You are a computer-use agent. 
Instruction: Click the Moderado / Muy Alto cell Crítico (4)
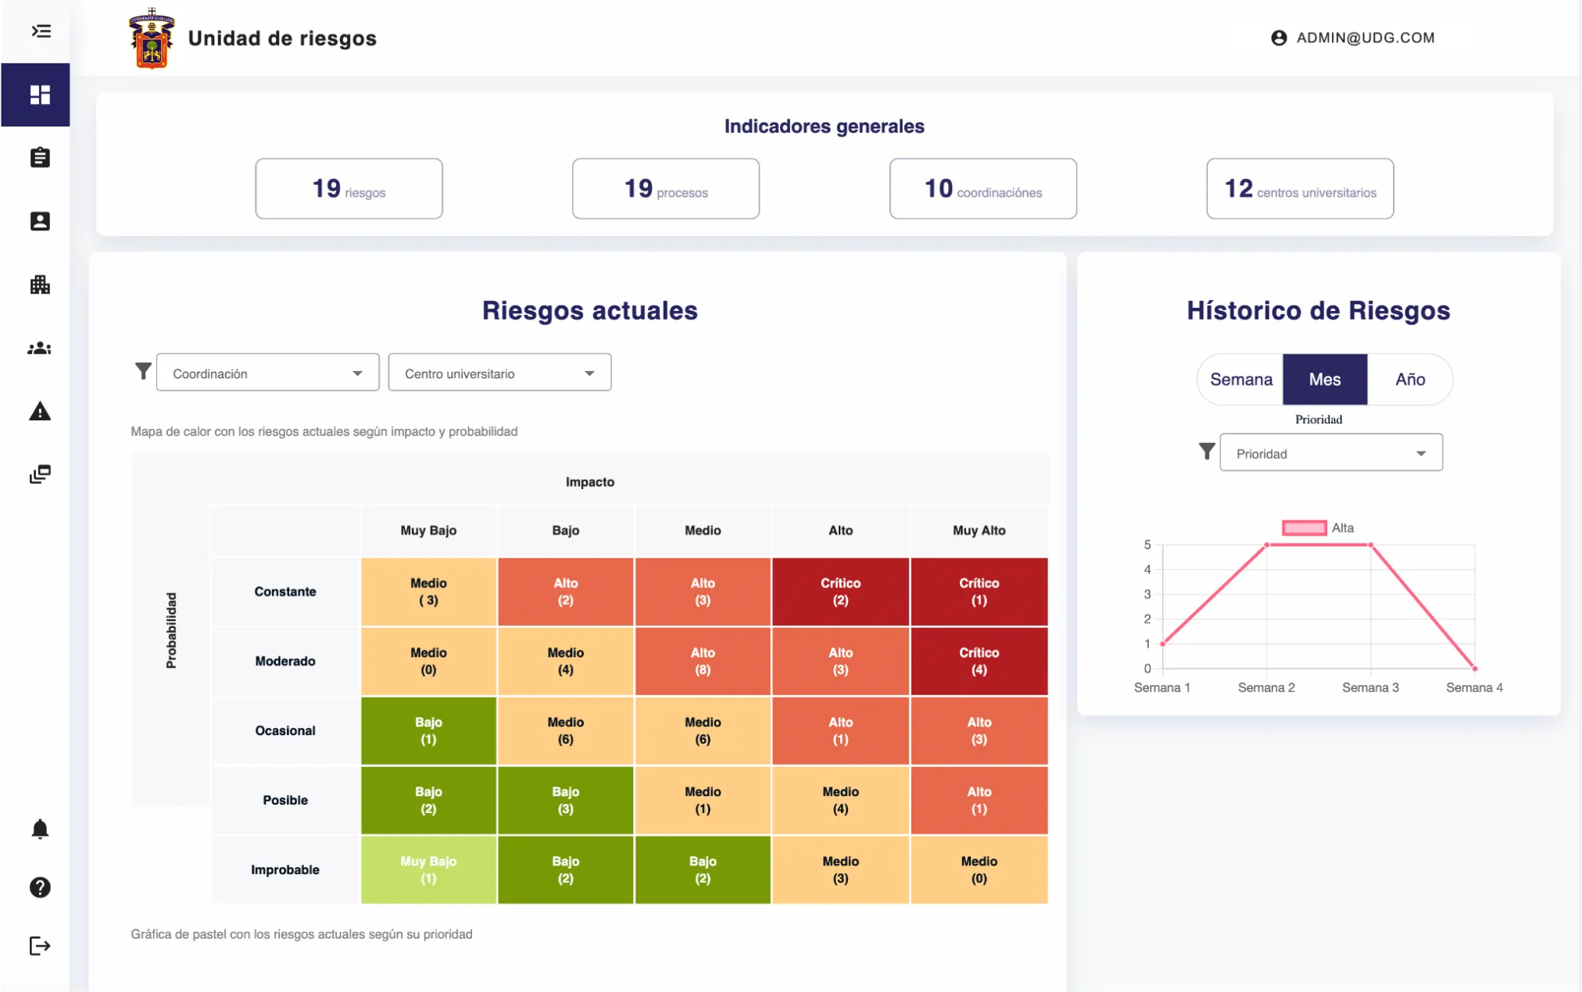[979, 662]
